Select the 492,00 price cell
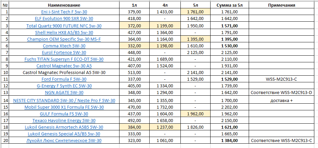This screenshot has width=318, height=148. [135, 121]
